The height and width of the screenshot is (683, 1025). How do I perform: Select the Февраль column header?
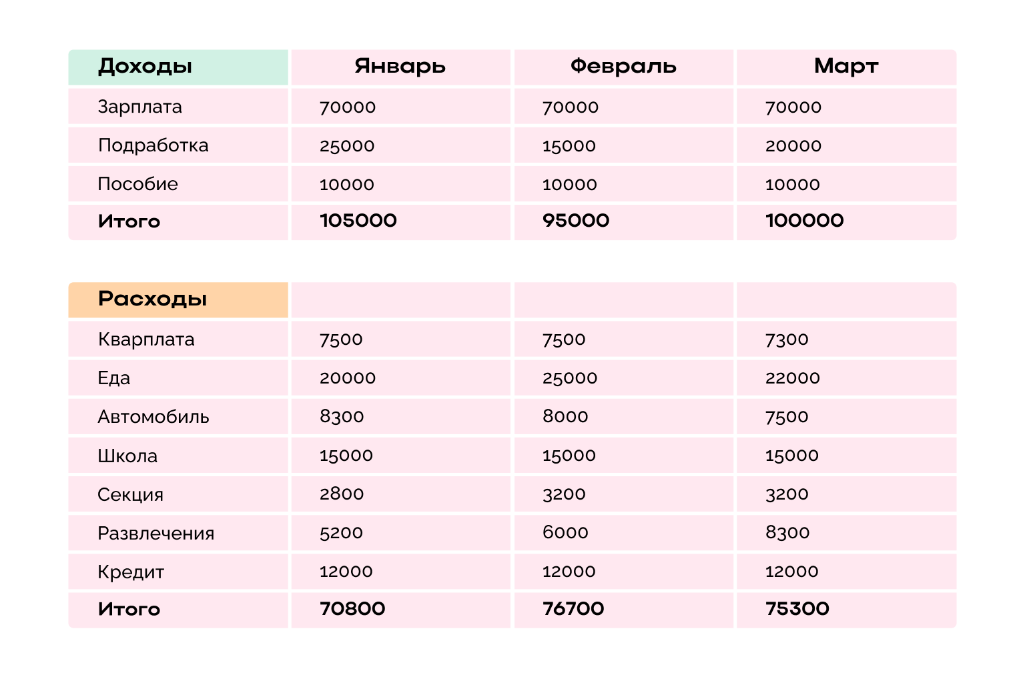tap(623, 67)
